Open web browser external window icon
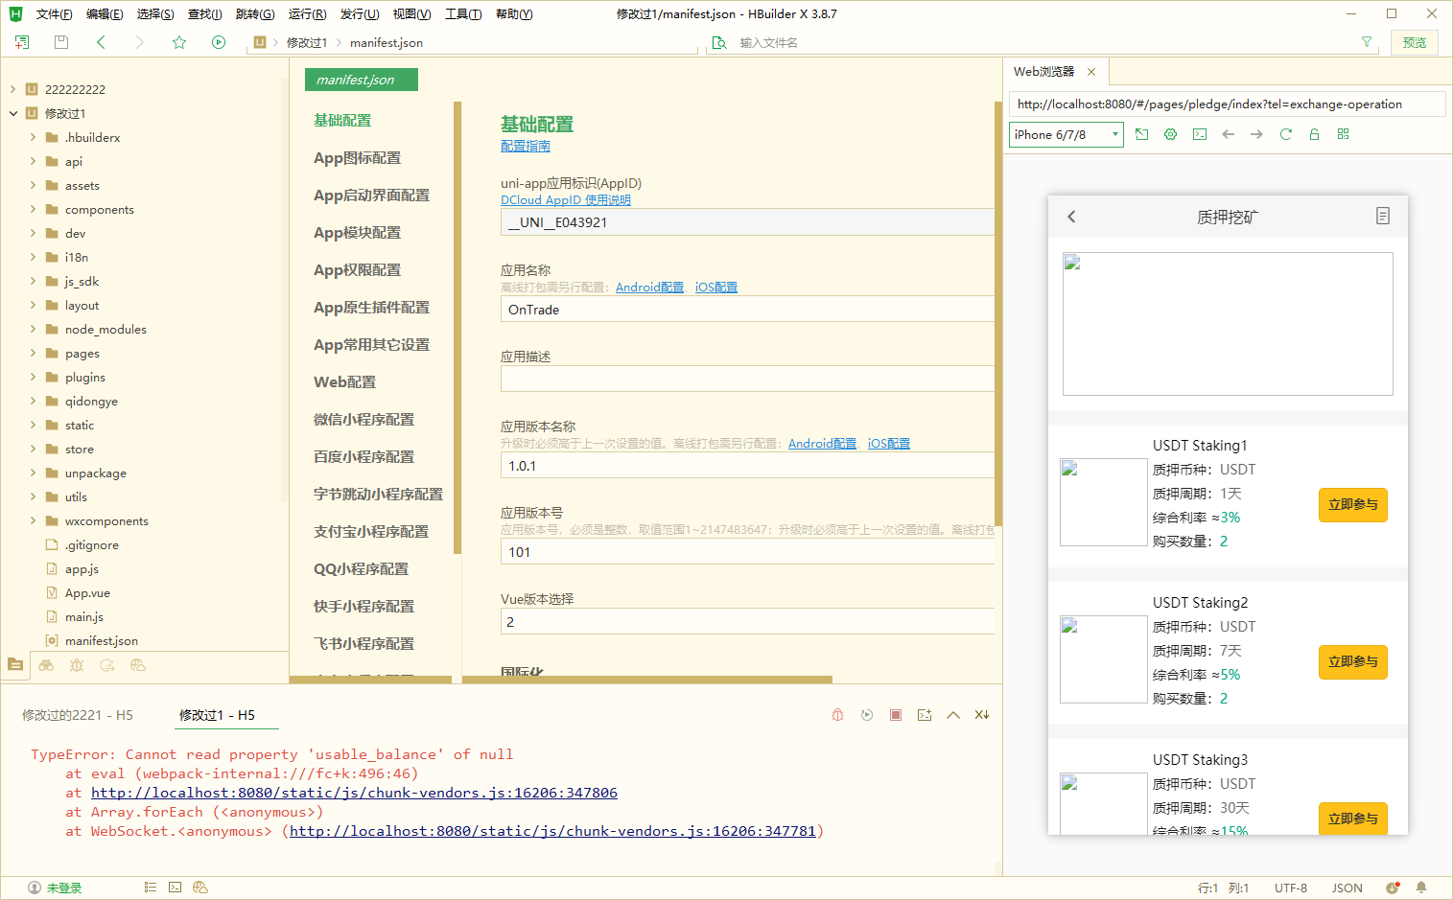This screenshot has width=1453, height=900. 1141,134
